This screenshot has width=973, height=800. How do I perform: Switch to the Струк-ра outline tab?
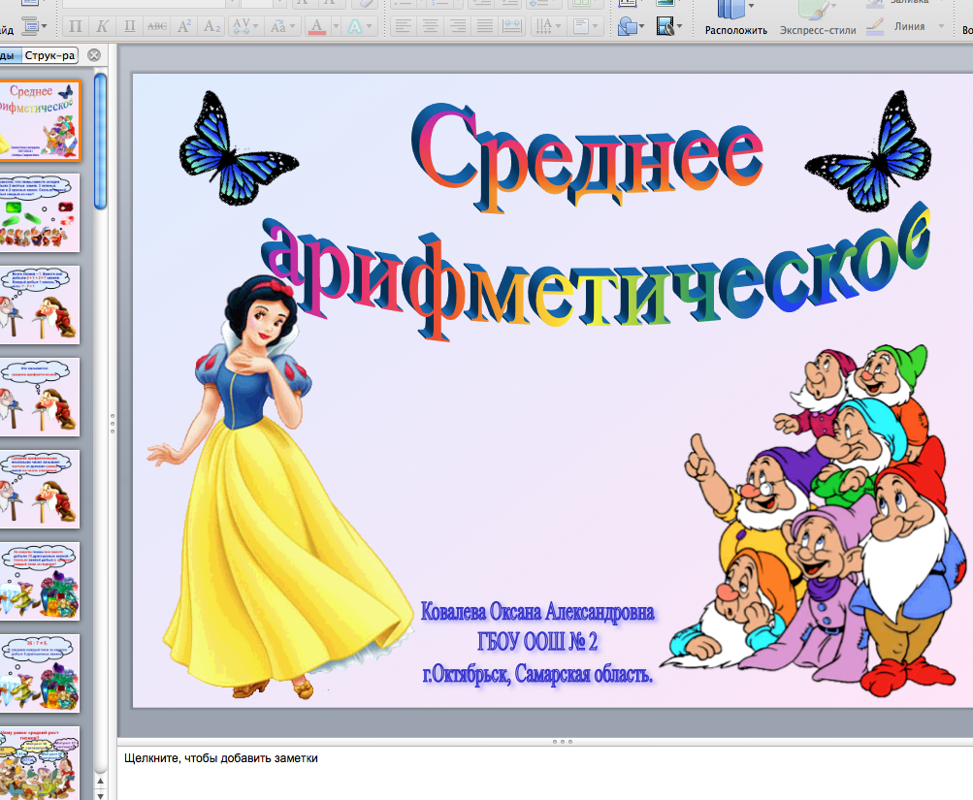(49, 55)
